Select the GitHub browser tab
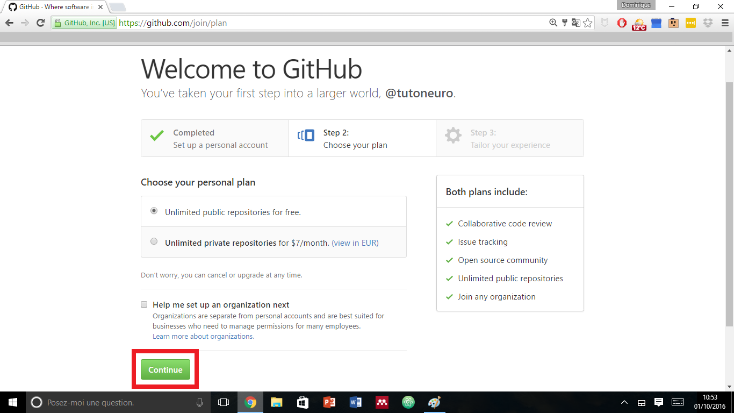This screenshot has height=413, width=734. click(55, 7)
